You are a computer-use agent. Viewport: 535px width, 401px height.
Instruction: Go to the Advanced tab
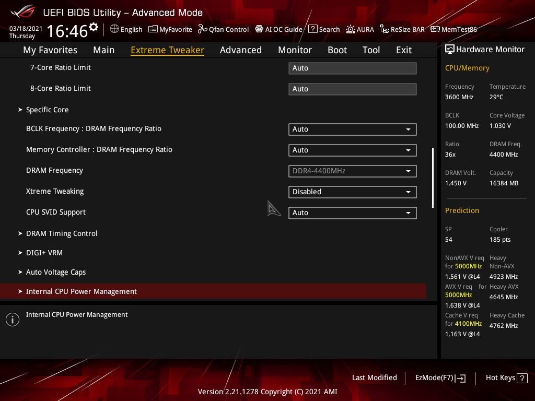[241, 50]
